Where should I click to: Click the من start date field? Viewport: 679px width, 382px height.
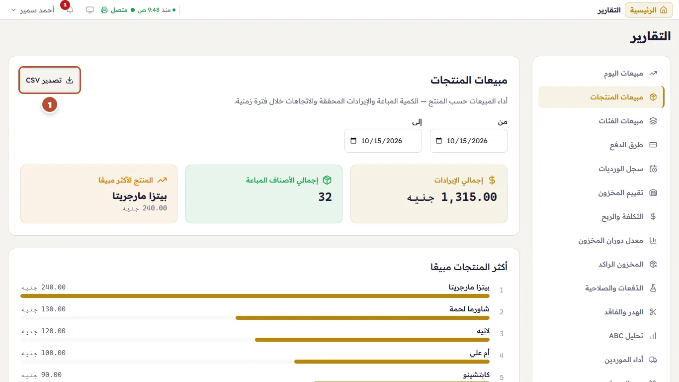pyautogui.click(x=469, y=141)
